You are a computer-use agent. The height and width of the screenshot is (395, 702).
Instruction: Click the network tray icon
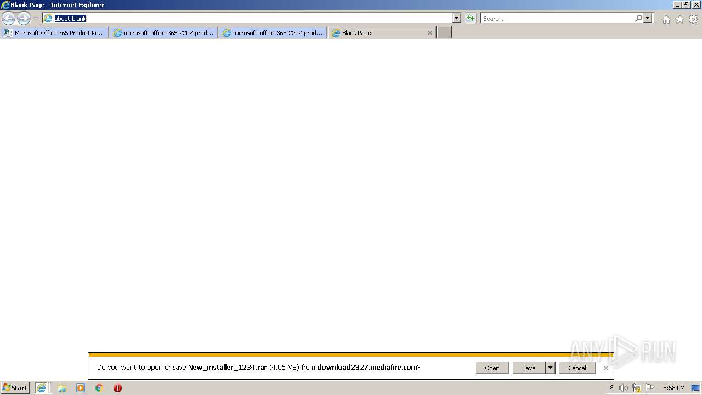click(x=637, y=388)
